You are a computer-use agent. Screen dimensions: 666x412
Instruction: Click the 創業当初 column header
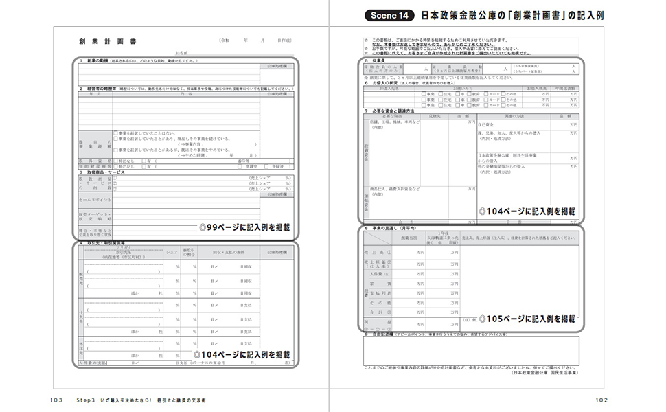pyautogui.click(x=409, y=238)
